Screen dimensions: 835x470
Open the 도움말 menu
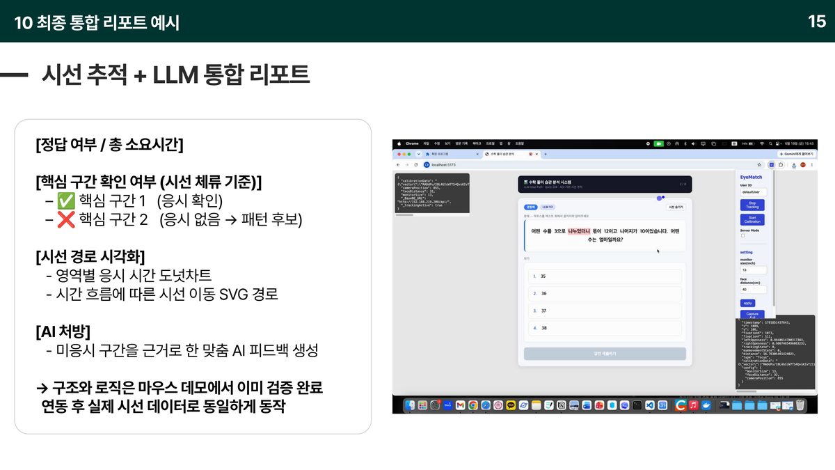[520, 143]
